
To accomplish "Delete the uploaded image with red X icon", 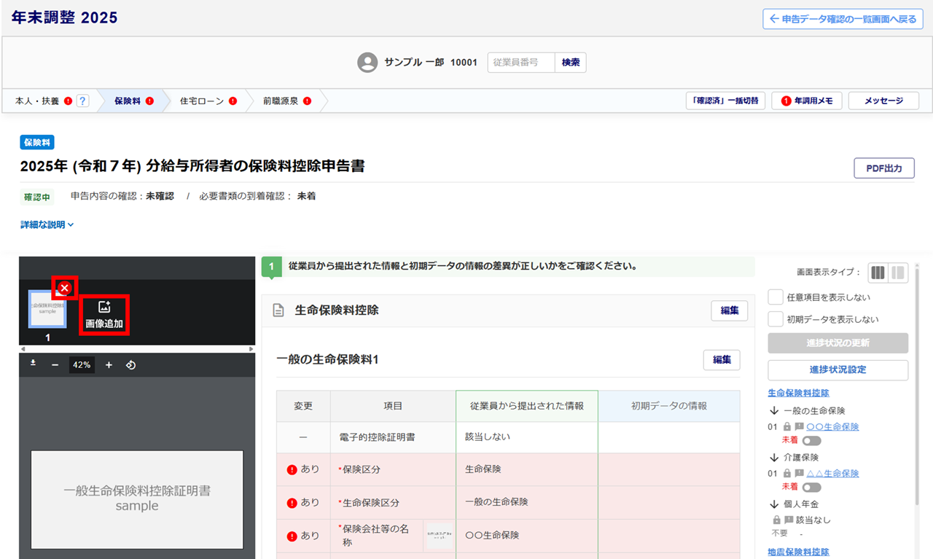I will (65, 289).
